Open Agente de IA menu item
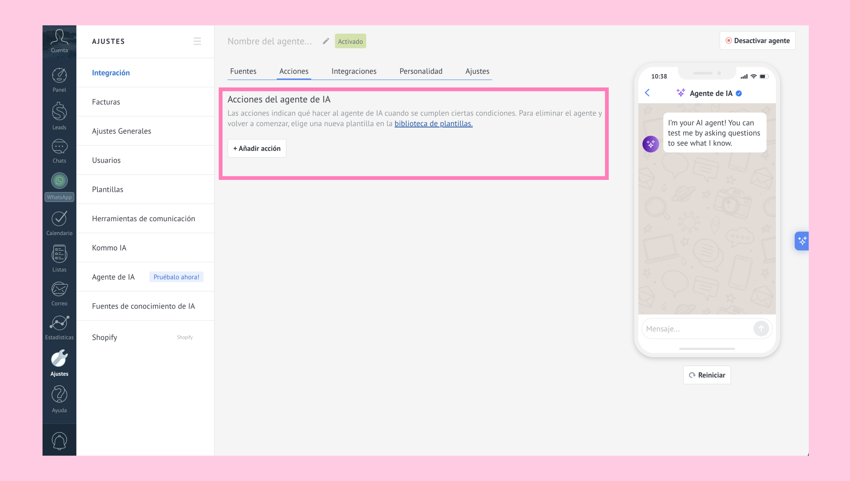 (x=145, y=277)
